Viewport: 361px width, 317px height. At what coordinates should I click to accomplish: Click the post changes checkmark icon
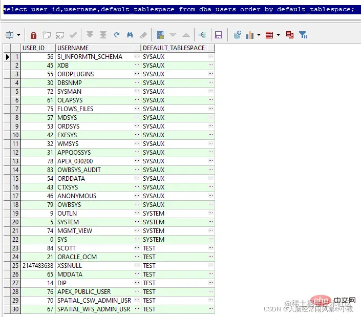point(73,35)
